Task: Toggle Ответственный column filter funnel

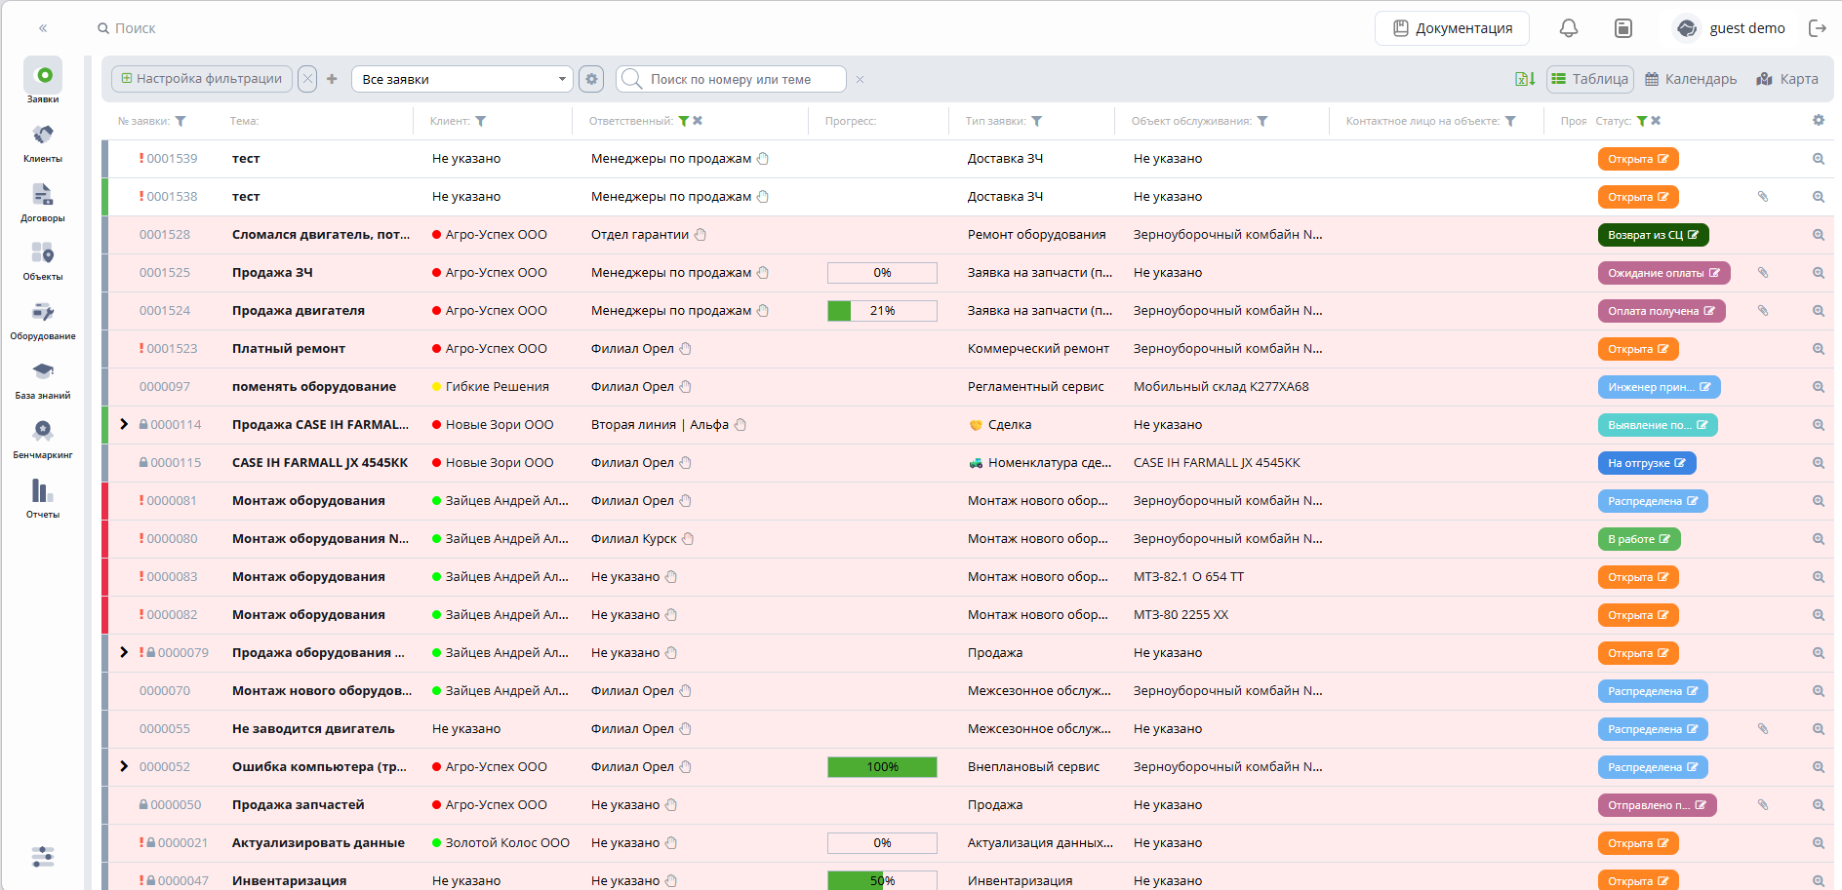Action: 684,122
